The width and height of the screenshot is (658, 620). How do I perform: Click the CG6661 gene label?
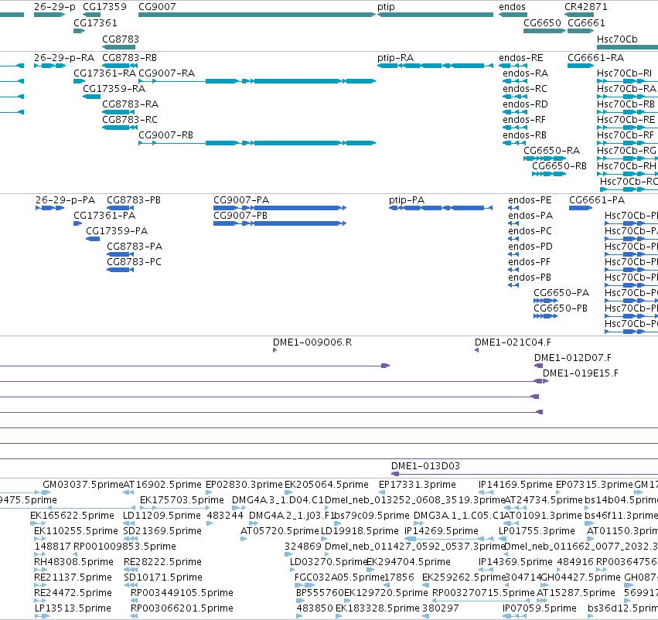coord(586,23)
